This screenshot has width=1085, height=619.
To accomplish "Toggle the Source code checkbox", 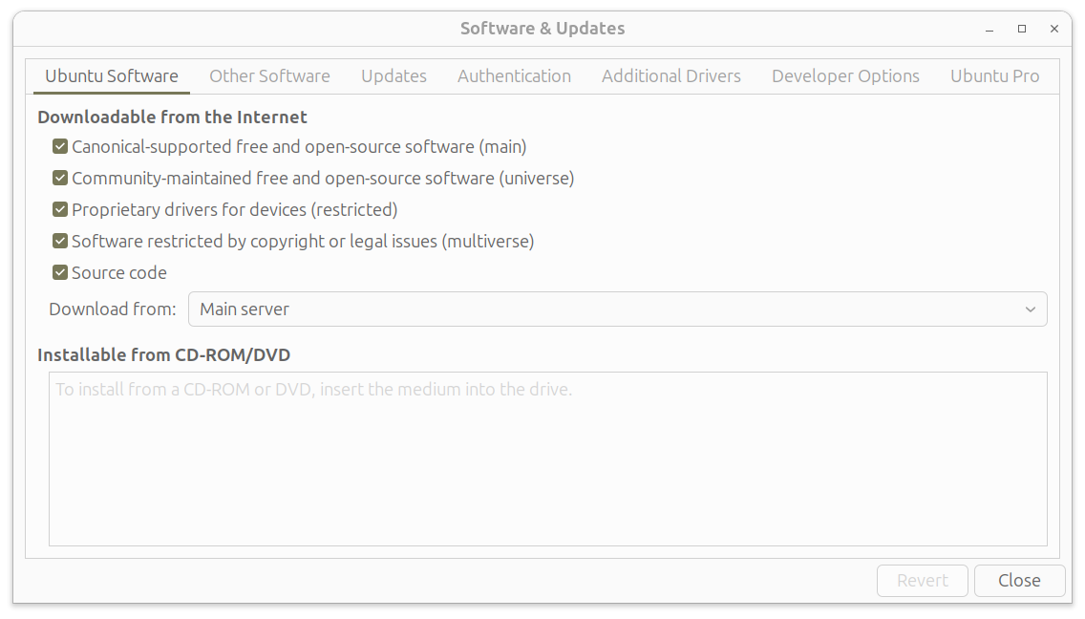I will [60, 273].
